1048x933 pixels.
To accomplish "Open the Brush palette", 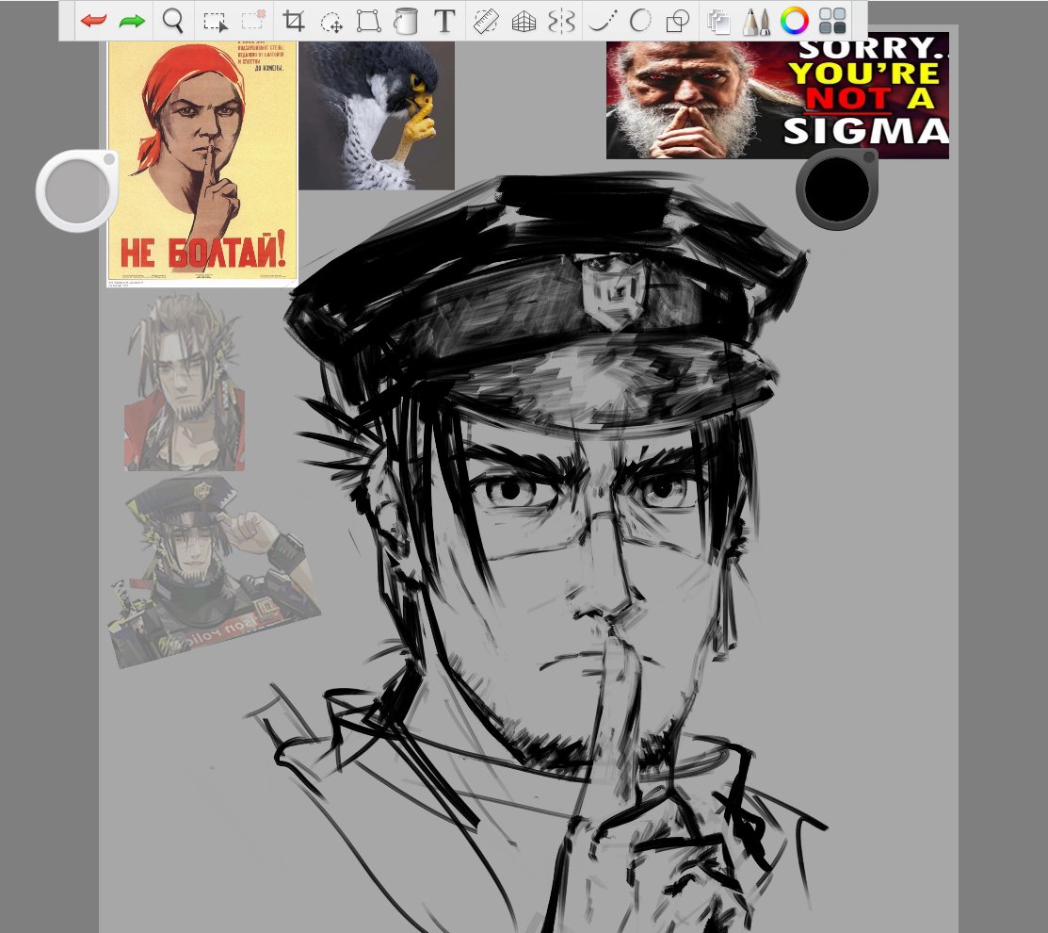I will pos(756,21).
